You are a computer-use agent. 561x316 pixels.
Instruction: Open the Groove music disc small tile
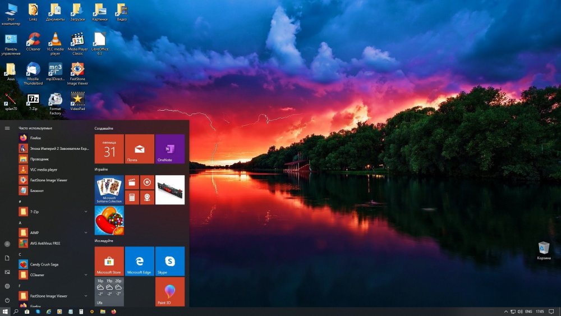147,182
